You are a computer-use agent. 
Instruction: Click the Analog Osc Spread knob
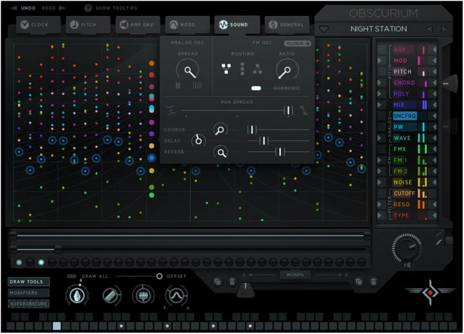(x=188, y=70)
